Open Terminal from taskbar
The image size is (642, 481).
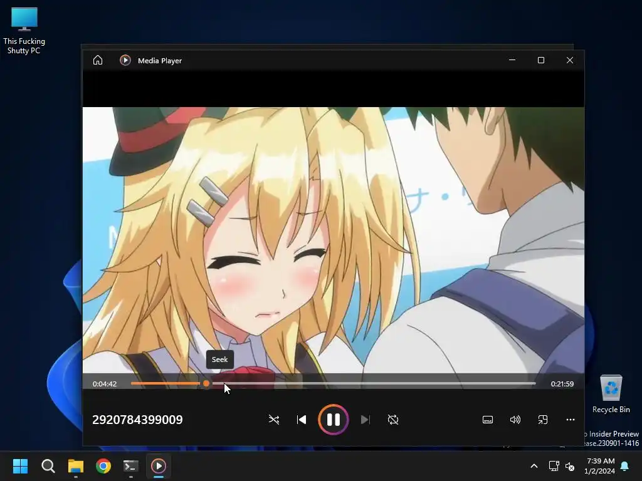[131, 466]
